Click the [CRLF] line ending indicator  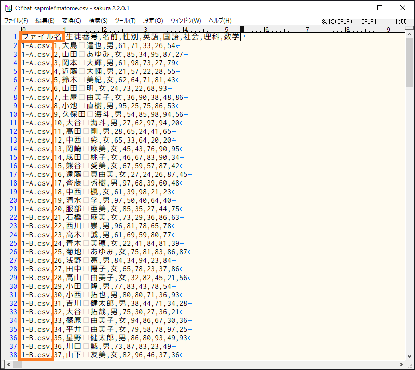pos(367,22)
